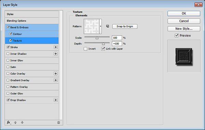The width and height of the screenshot is (205, 130).
Task: Uncheck the Contour checkbox
Action: point(11,34)
